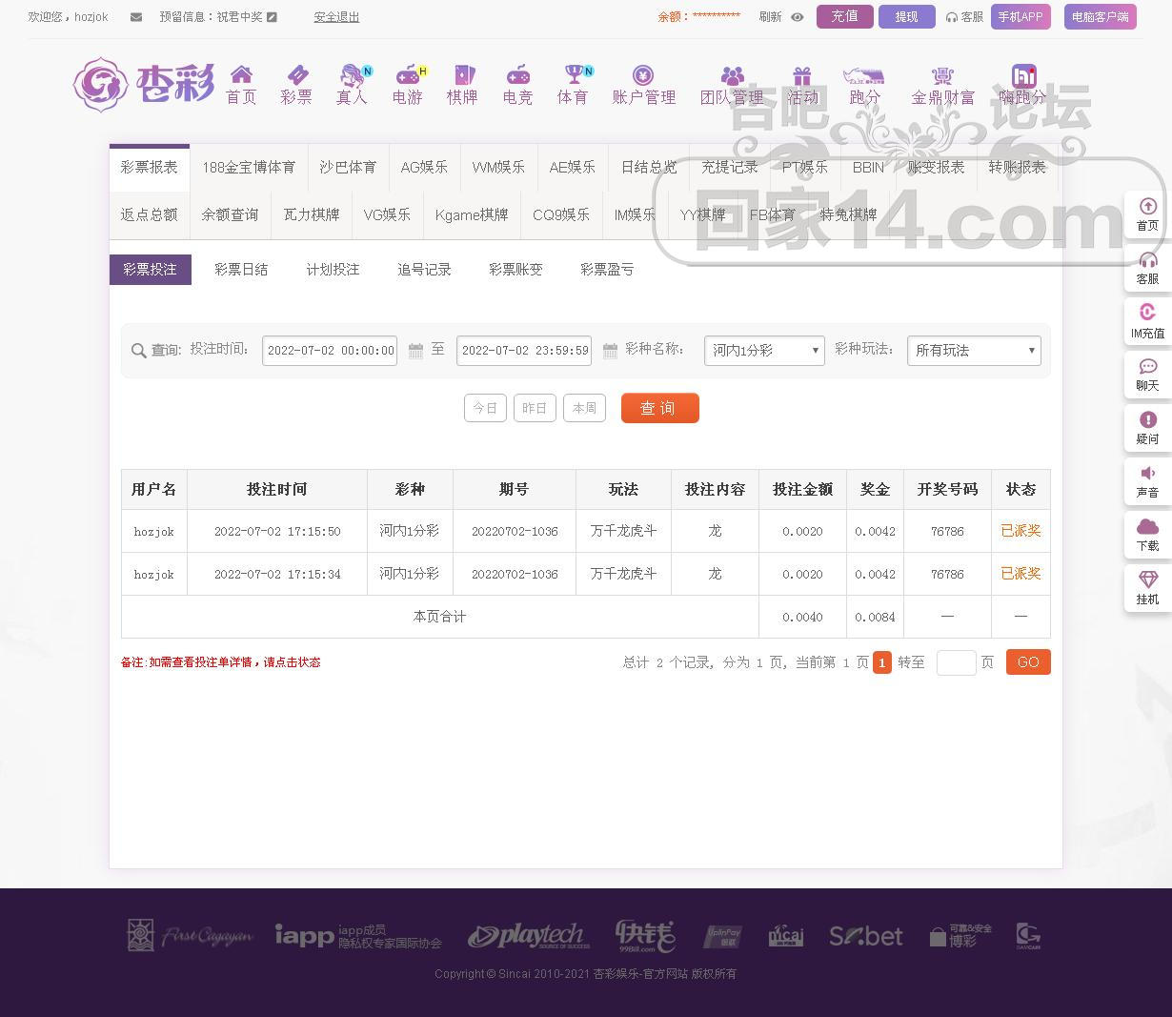Click the 首页 home icon in the main navigation

pos(241,74)
